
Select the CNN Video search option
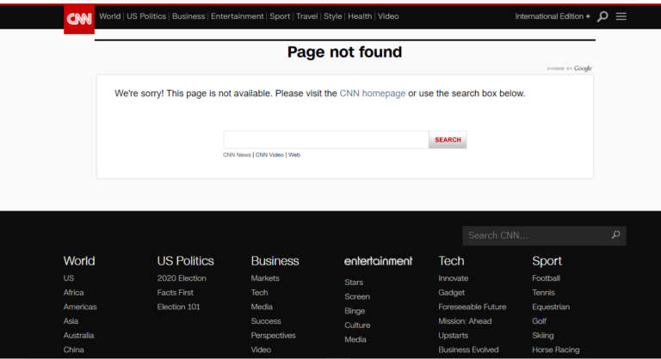269,155
